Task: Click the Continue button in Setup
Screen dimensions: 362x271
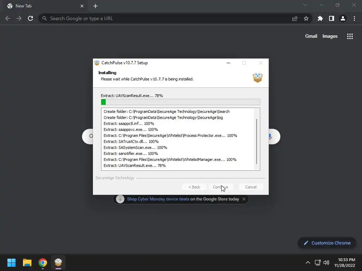Action: [221, 187]
